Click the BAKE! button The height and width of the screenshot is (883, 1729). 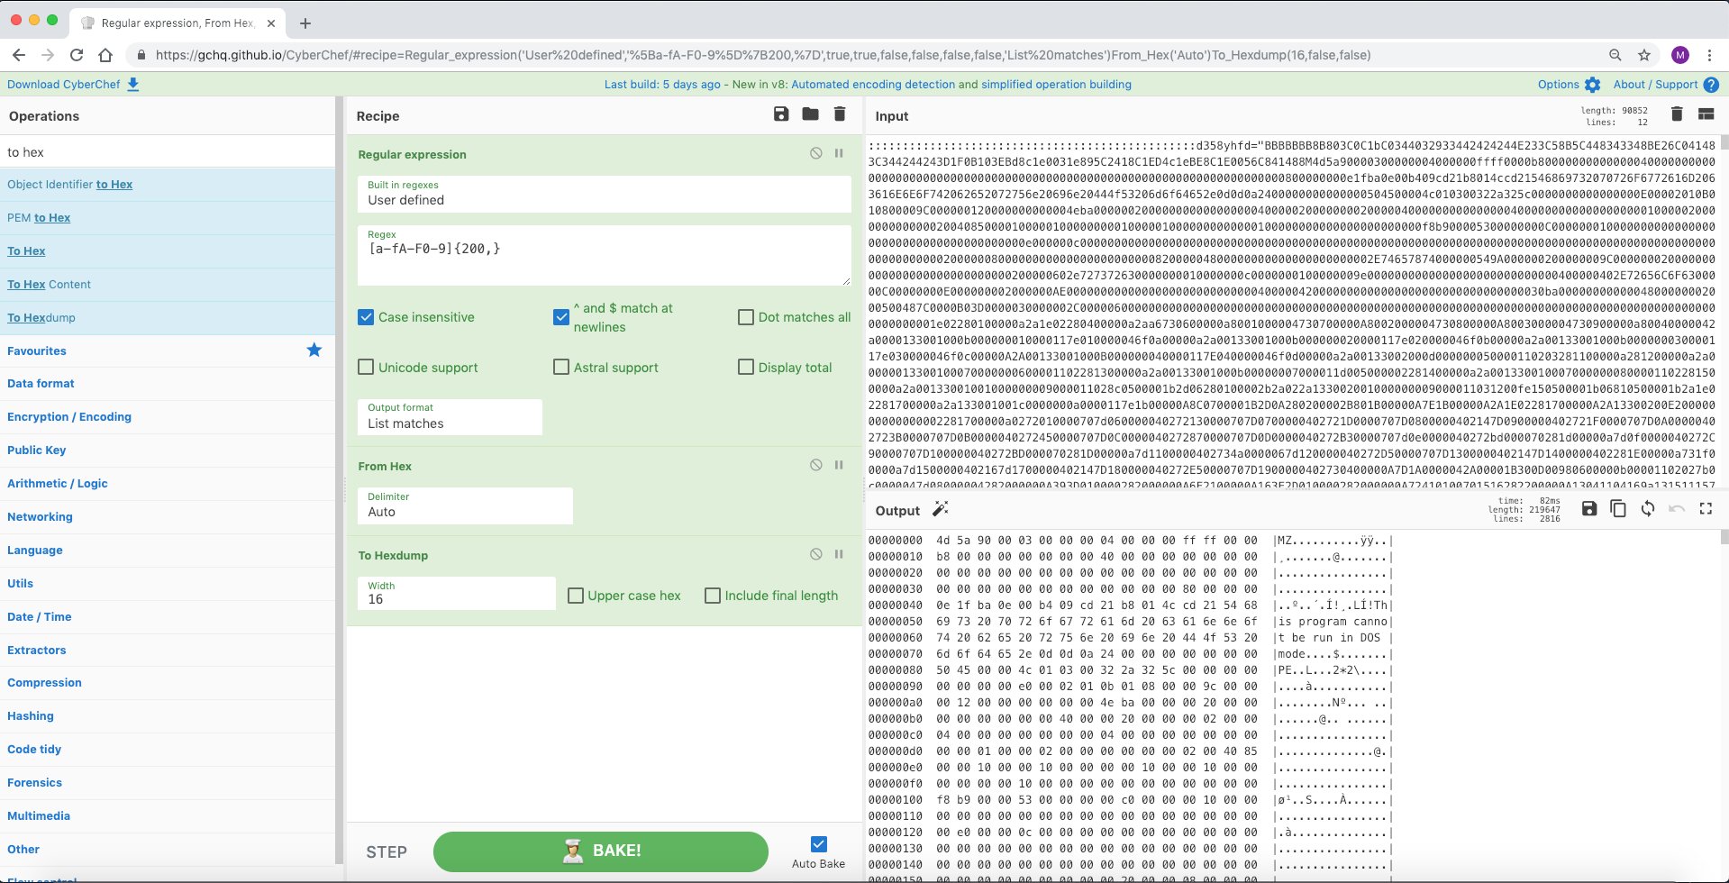click(600, 851)
